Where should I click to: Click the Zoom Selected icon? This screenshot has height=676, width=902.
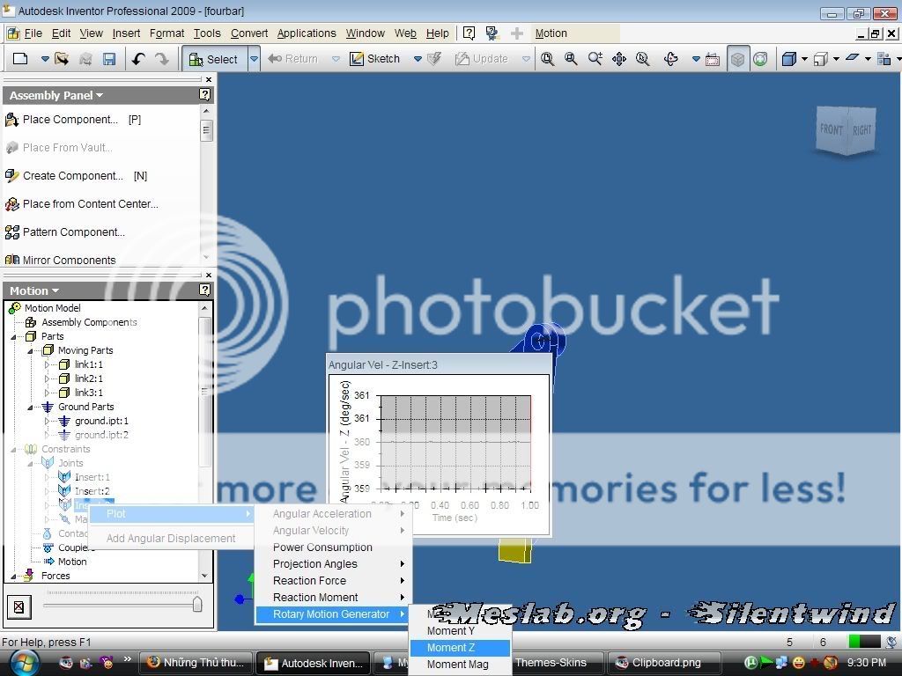pyautogui.click(x=642, y=59)
